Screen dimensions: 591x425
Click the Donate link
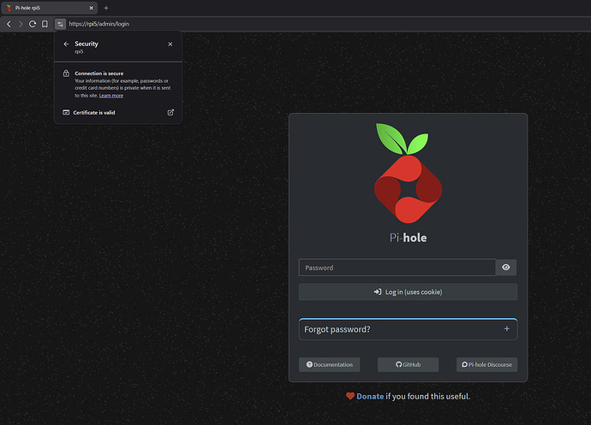click(370, 396)
